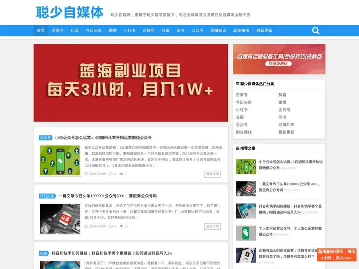Open recommended article 小白公众号怎么运营 in sidebar
Screen dimensions: 359x269
click(291, 165)
